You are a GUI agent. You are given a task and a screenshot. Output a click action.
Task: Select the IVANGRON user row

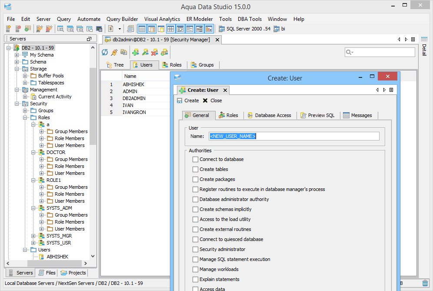point(134,112)
